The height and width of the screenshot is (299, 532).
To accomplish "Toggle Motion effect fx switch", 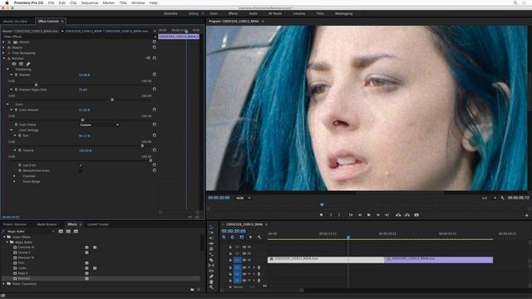I will (x=9, y=42).
